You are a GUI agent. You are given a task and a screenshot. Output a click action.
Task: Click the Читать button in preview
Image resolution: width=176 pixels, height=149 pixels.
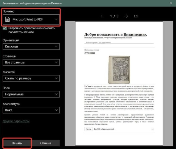coord(88,129)
